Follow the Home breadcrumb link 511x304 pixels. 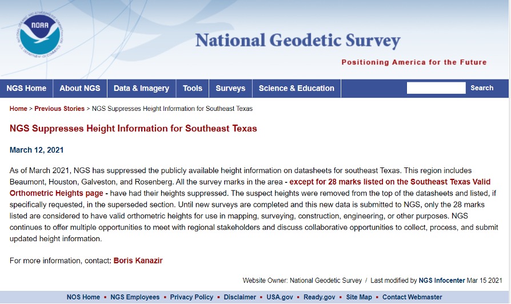pos(18,109)
